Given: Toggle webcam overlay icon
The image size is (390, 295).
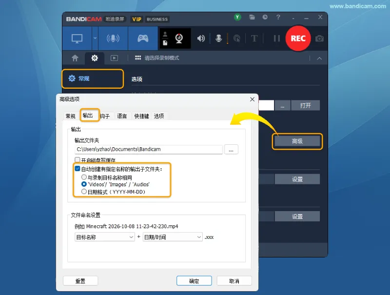Looking at the screenshot, I should (x=179, y=39).
